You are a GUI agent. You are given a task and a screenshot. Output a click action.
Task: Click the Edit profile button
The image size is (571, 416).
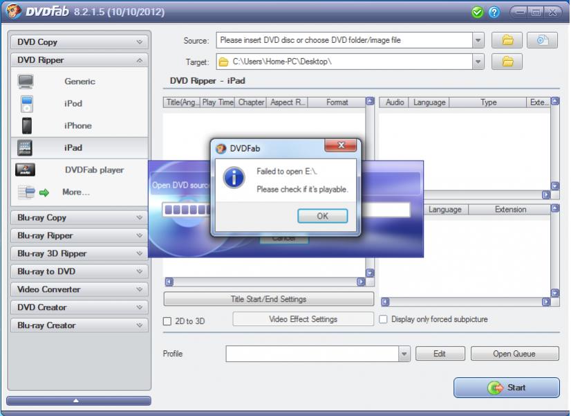[x=440, y=354]
